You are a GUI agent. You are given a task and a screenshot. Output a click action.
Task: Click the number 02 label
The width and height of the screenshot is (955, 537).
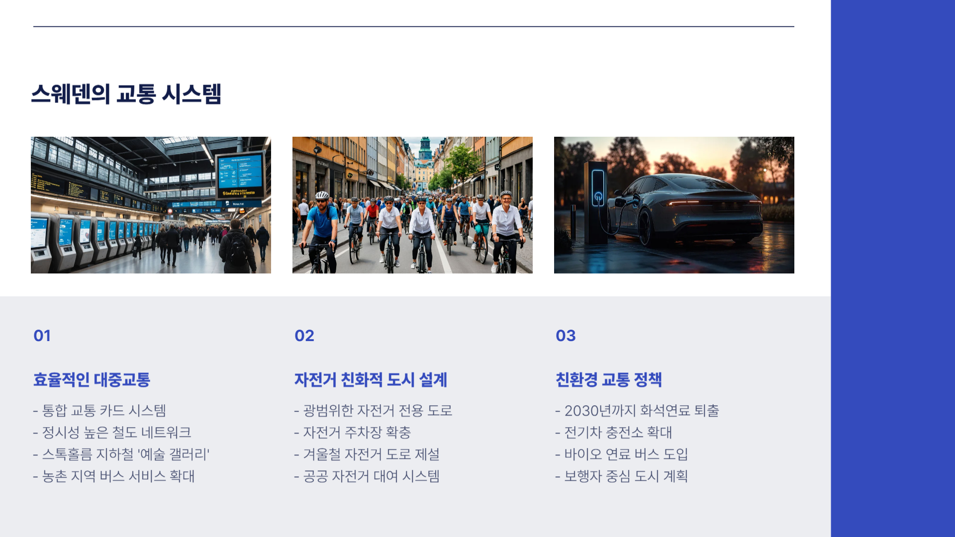(x=304, y=336)
